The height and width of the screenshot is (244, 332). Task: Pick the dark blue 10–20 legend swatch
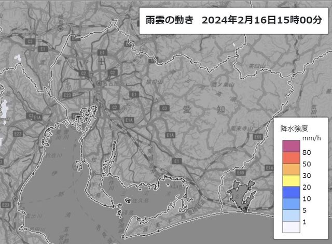click(x=291, y=192)
